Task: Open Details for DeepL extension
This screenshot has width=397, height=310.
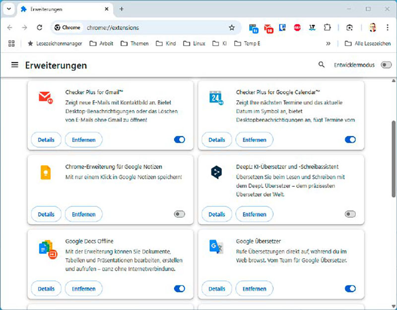Action: coord(217,214)
